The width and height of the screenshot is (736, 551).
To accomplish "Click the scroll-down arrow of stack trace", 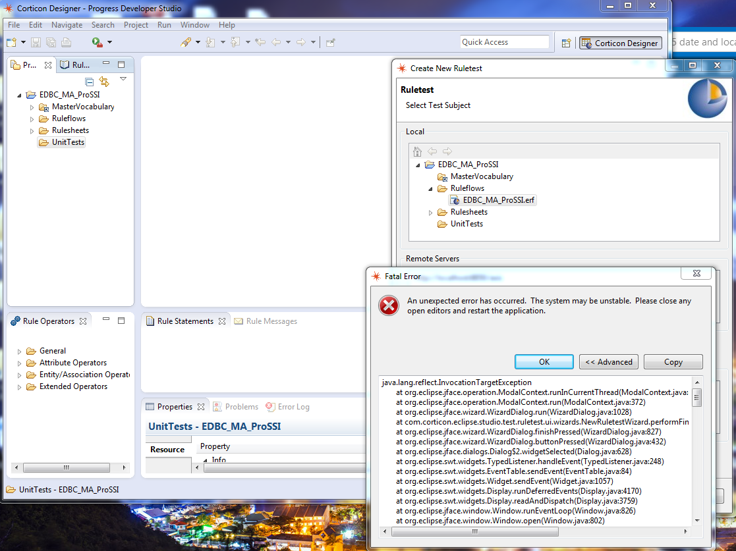I will (697, 521).
